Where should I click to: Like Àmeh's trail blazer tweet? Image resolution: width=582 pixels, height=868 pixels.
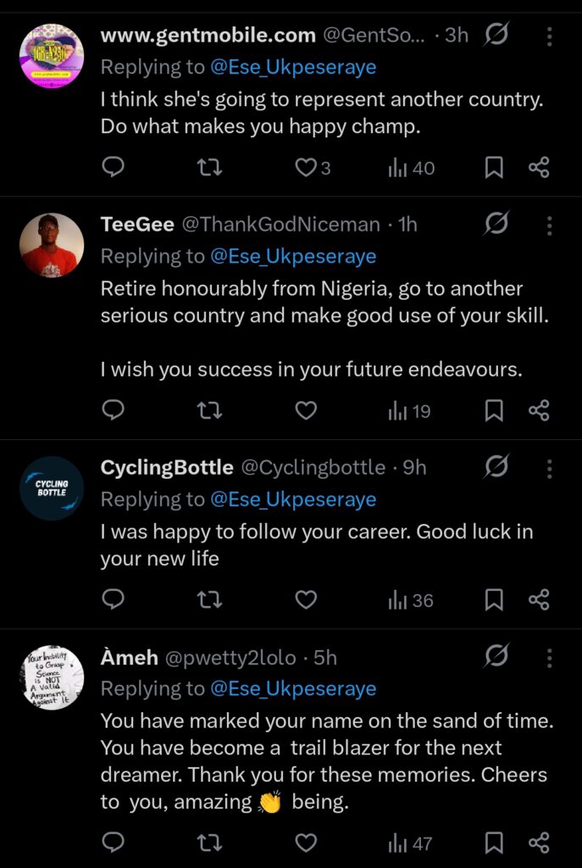(x=306, y=843)
